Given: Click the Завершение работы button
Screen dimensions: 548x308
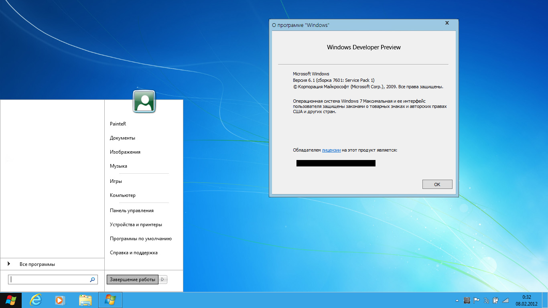Looking at the screenshot, I should coord(132,280).
